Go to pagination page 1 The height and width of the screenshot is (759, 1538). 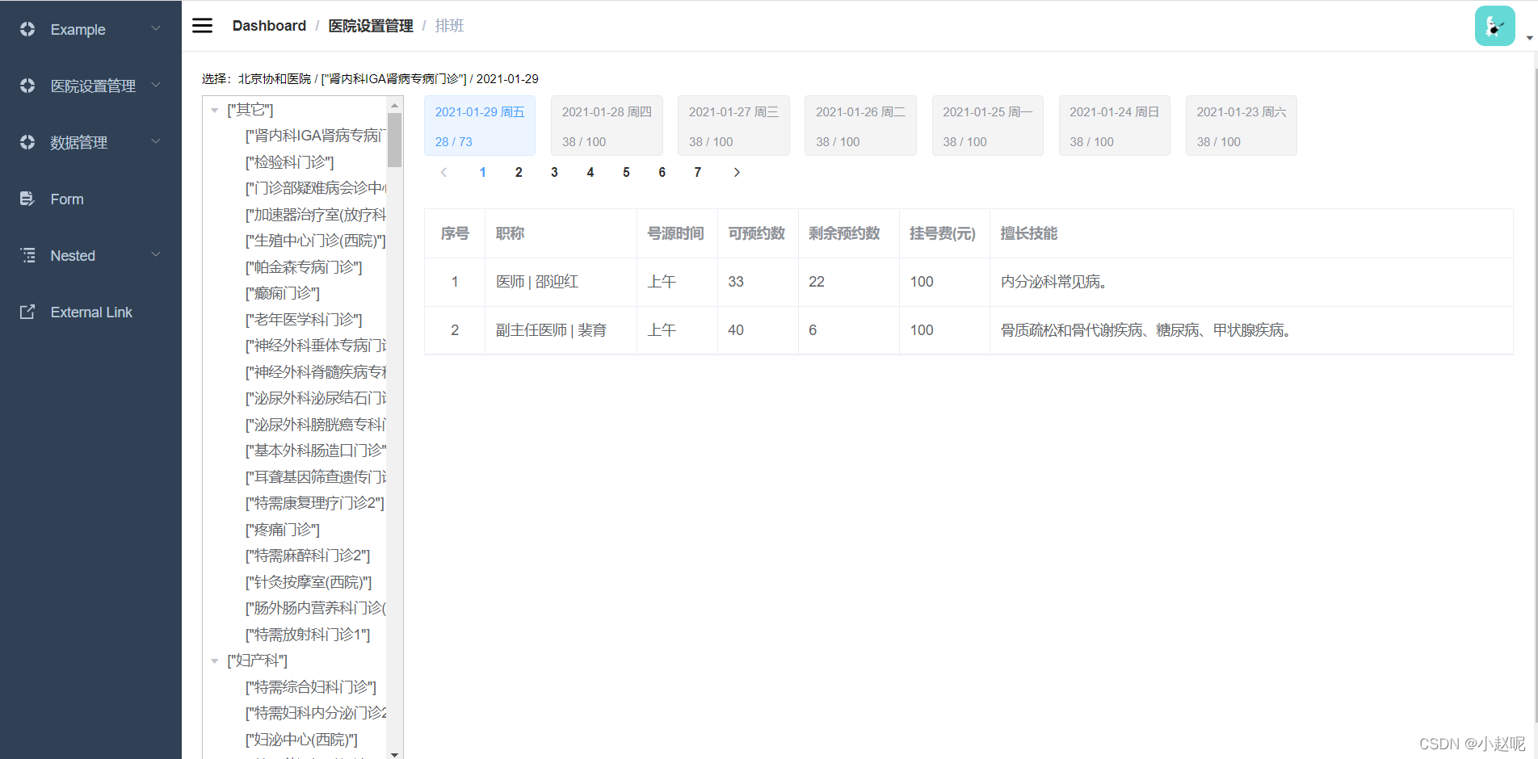[x=483, y=172]
